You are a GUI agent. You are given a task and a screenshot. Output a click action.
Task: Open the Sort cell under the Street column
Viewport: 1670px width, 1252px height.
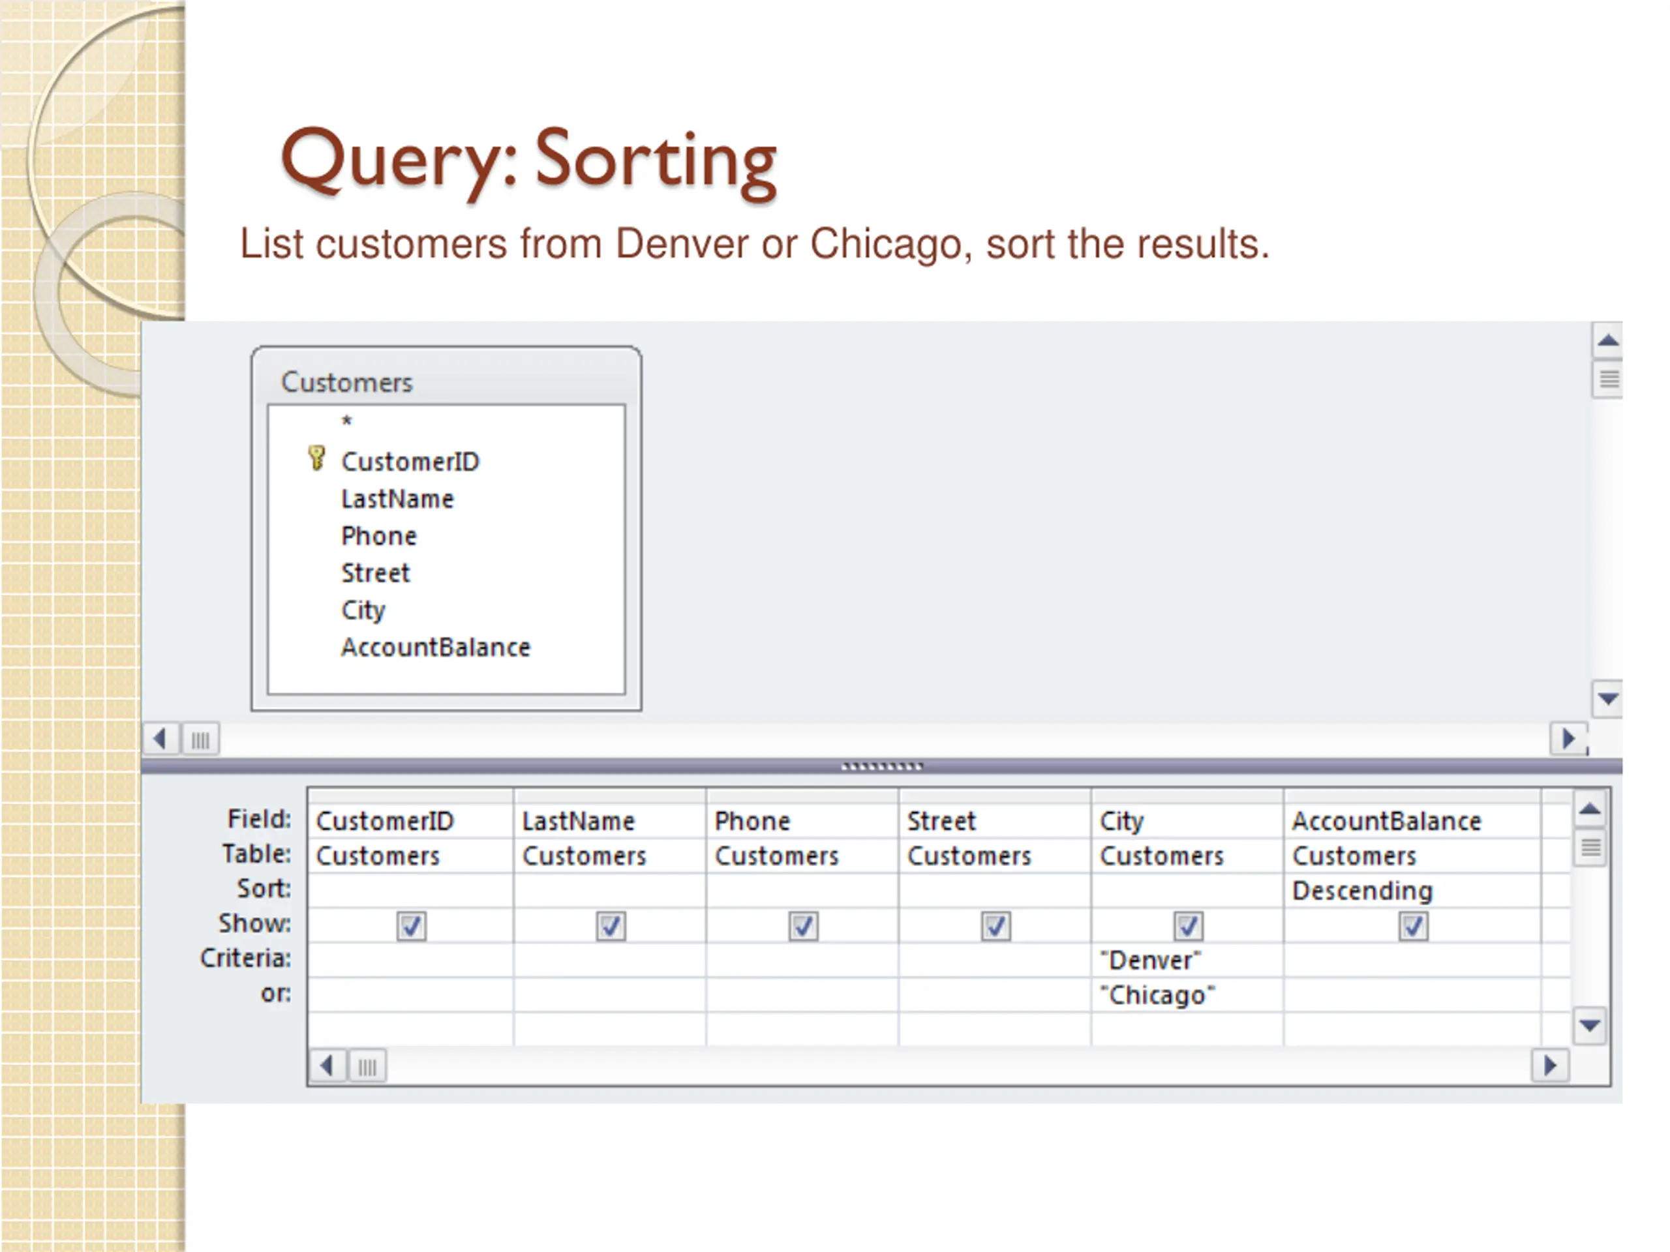[995, 891]
